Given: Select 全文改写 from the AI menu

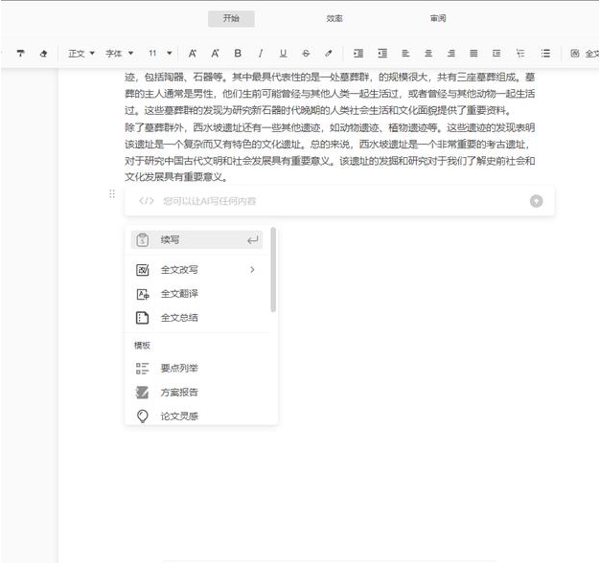Looking at the screenshot, I should [x=196, y=270].
